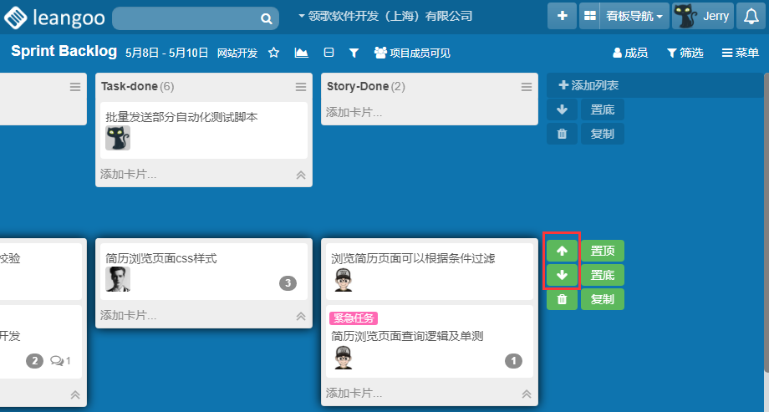The image size is (769, 412).
Task: Star the Sprint Backlog board
Action: click(x=273, y=53)
